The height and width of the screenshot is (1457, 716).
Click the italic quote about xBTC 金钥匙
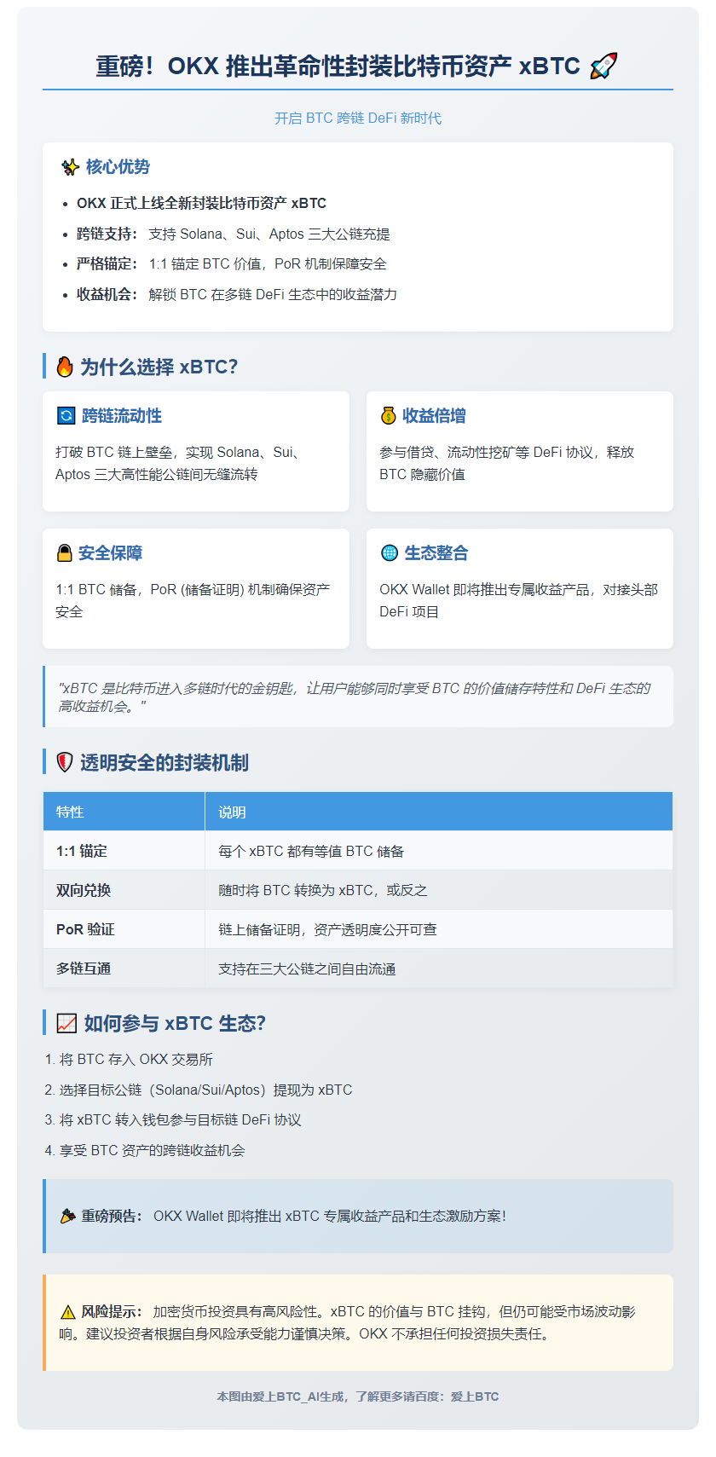point(355,697)
